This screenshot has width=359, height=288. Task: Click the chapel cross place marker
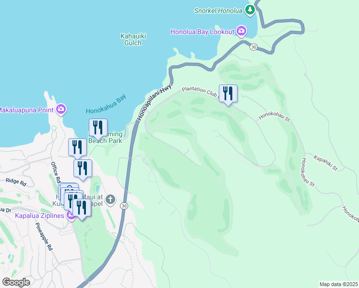(110, 200)
